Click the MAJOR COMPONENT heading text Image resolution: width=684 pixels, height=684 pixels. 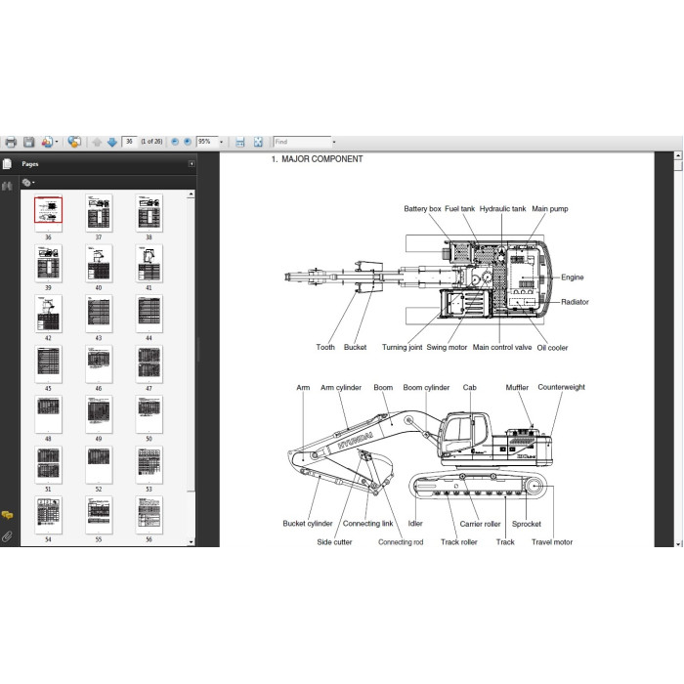321,159
